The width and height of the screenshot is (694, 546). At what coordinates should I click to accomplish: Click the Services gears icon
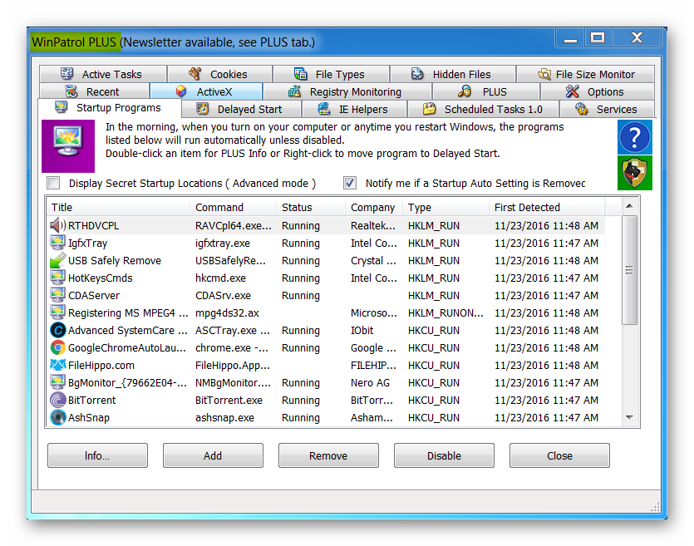(582, 109)
